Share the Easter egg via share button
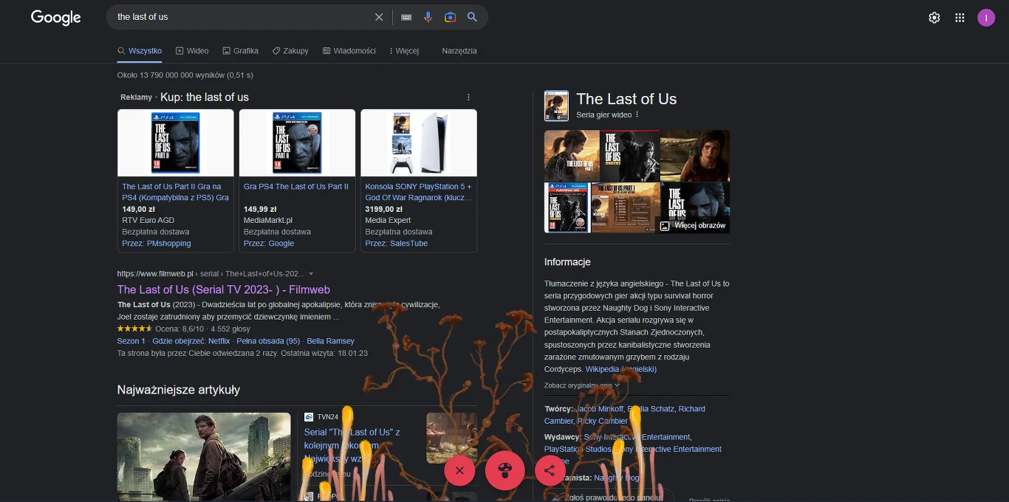This screenshot has width=1009, height=502. point(550,470)
